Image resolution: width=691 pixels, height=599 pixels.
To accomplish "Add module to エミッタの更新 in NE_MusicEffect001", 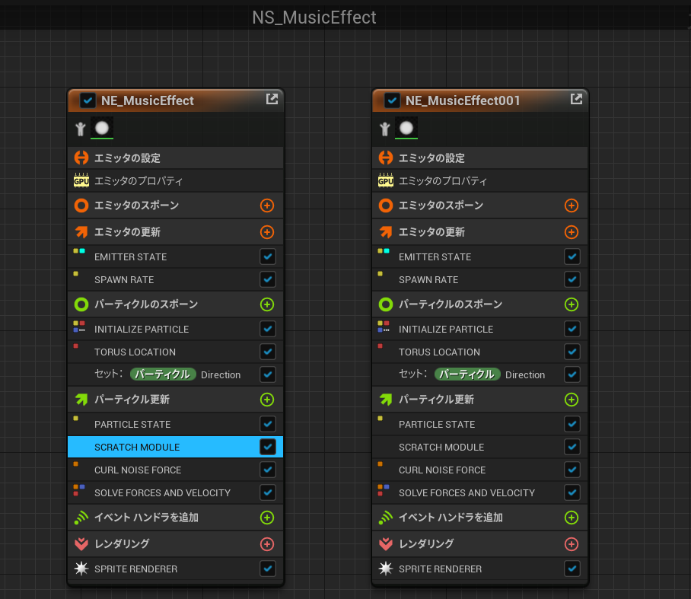I will [x=572, y=232].
